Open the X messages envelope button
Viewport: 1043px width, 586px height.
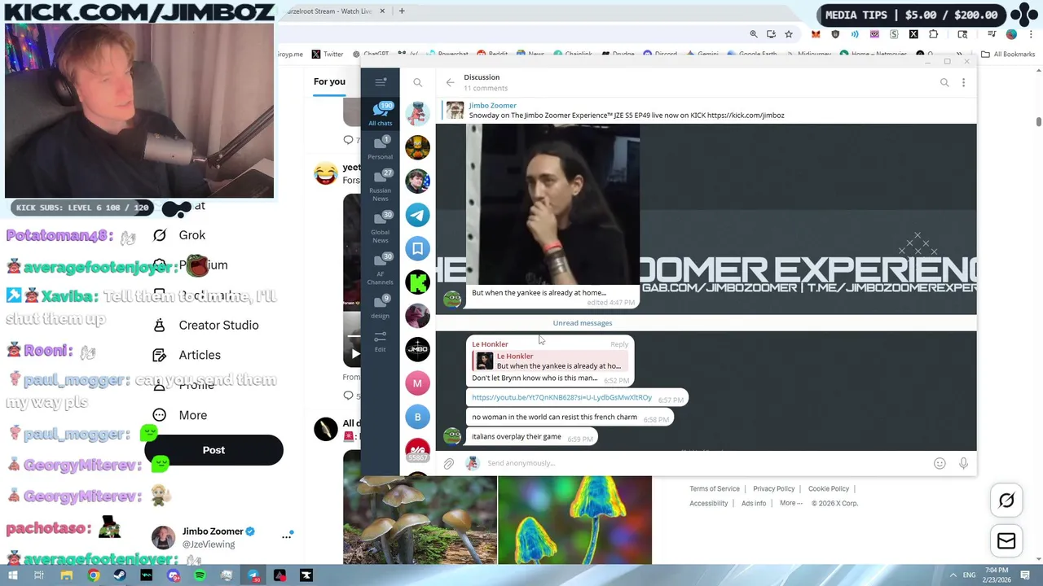point(1006,541)
